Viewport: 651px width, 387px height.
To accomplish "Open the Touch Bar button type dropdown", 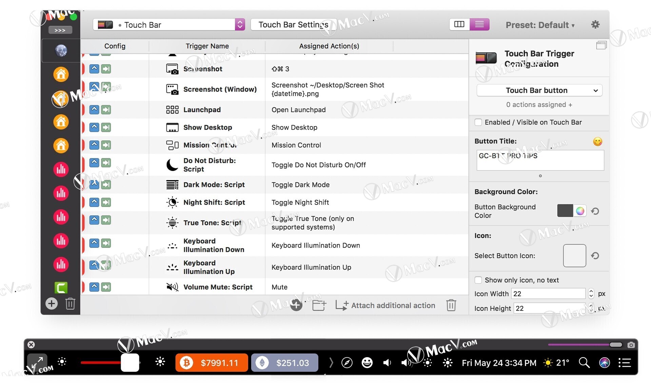I will tap(539, 90).
